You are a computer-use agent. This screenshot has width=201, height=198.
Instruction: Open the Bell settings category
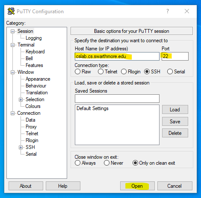pyautogui.click(x=29, y=58)
